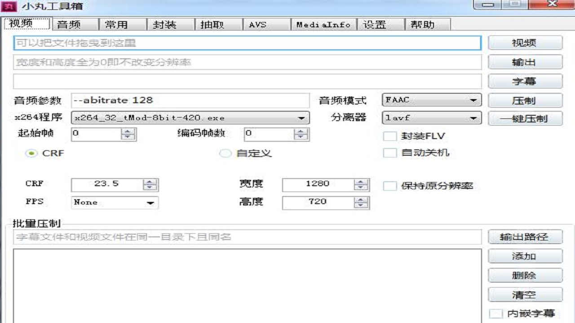Decrease the 编码帧数 frame count value
Image resolution: width=575 pixels, height=323 pixels.
[x=301, y=136]
